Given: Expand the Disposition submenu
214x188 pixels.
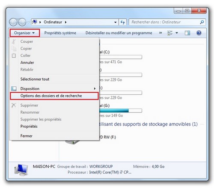Looking at the screenshot, I should 54,88.
